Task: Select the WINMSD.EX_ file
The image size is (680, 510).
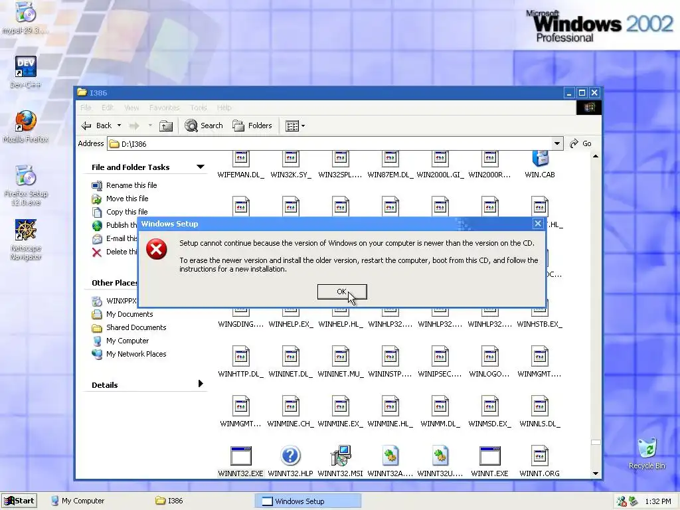Action: 489,412
